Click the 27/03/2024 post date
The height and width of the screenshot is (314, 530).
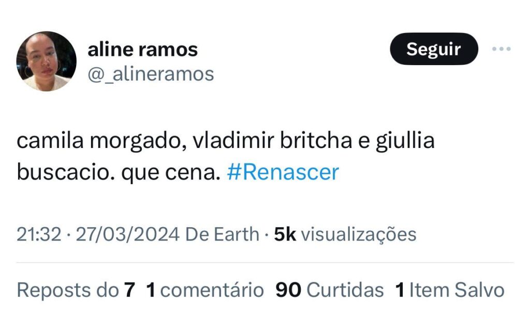pyautogui.click(x=128, y=234)
